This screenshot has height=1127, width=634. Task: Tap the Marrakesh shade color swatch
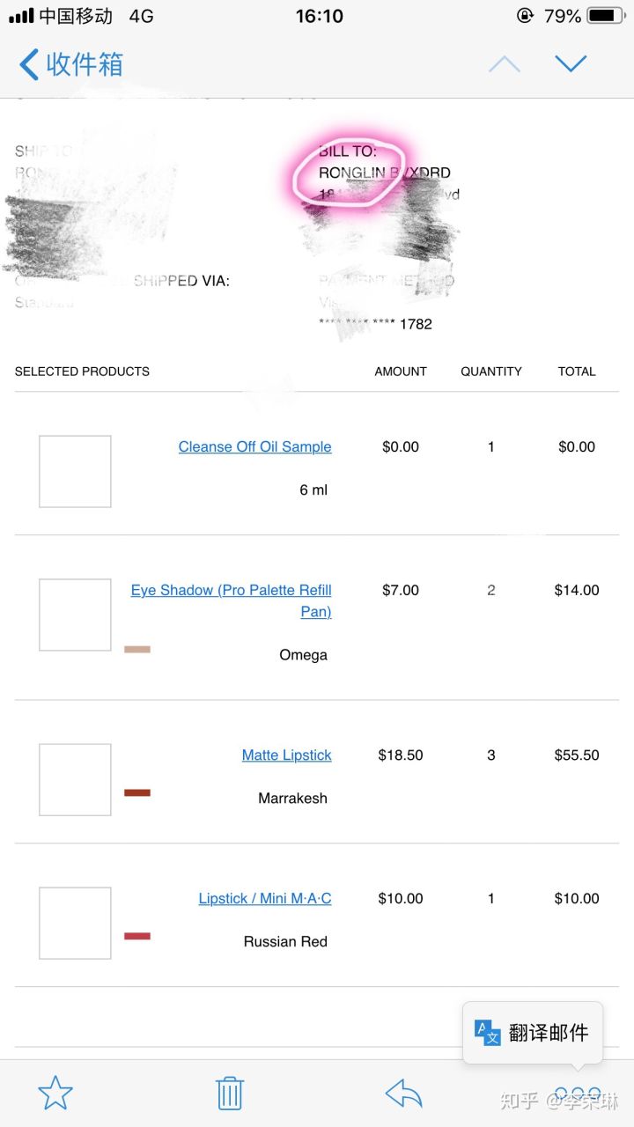137,792
